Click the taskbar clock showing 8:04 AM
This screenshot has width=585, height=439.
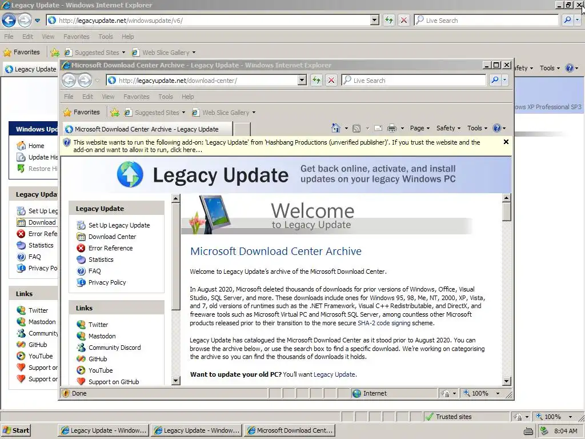click(566, 431)
